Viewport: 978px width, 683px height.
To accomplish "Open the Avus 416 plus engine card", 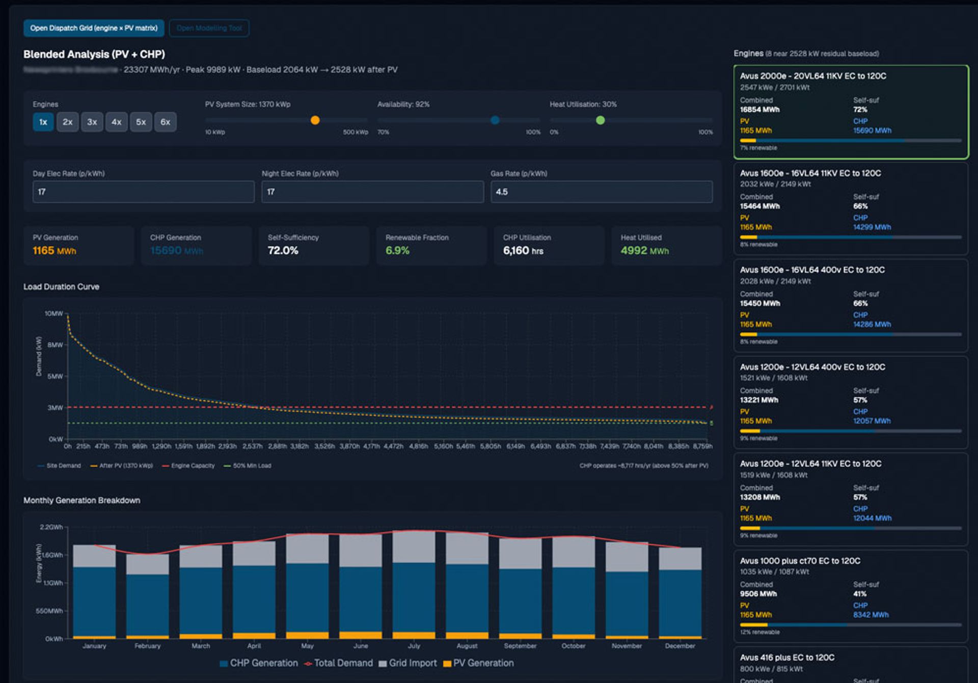I will coord(851,666).
